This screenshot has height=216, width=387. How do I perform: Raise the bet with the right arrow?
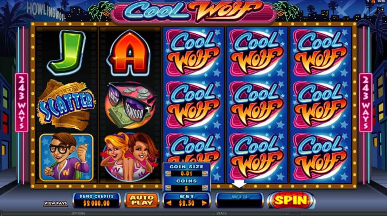(x=204, y=203)
